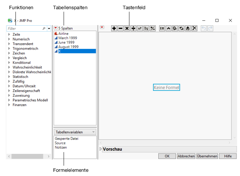
Task: Open the red triangle menu beside 5 Spalten
Action: 56,28
